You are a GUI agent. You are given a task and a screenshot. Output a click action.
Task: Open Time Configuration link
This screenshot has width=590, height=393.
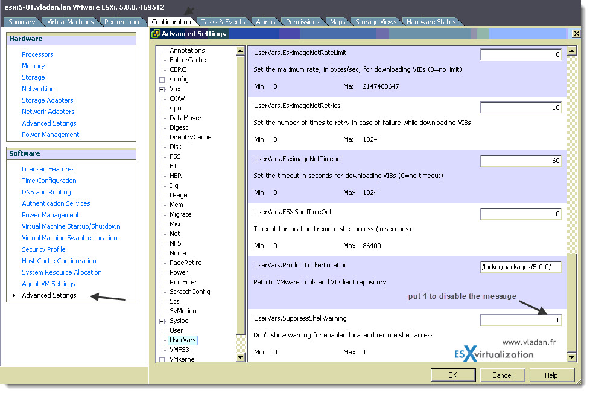49,181
